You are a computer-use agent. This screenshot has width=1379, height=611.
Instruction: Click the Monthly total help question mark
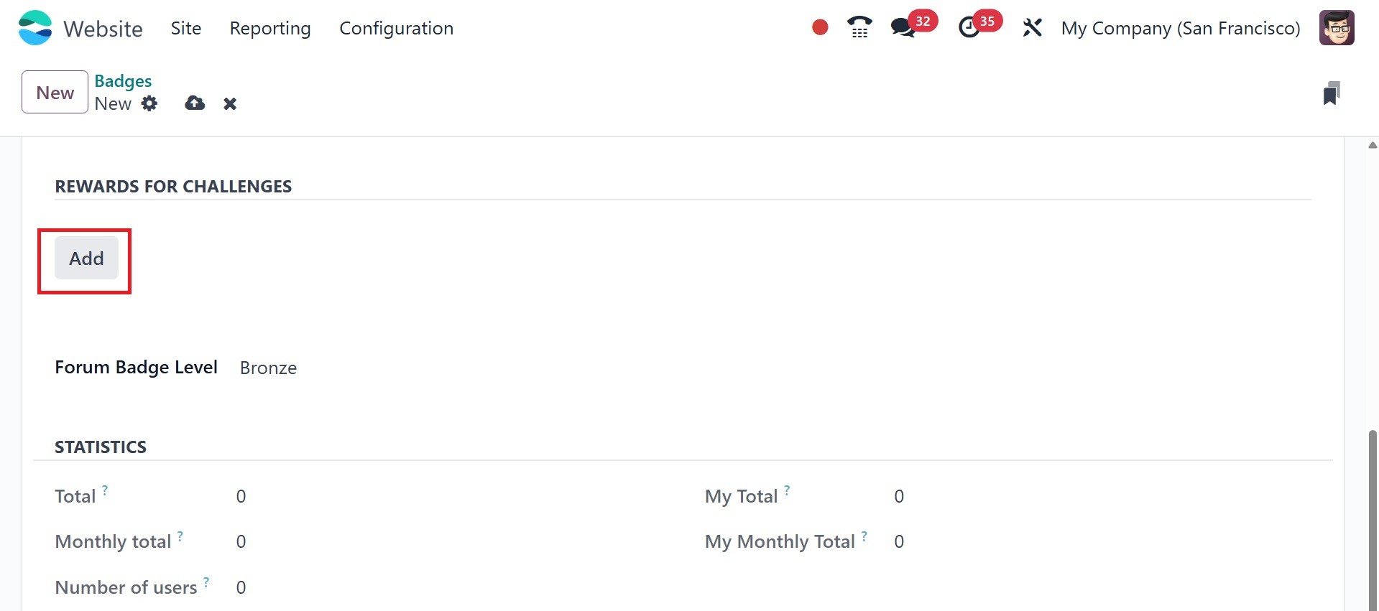coord(180,536)
